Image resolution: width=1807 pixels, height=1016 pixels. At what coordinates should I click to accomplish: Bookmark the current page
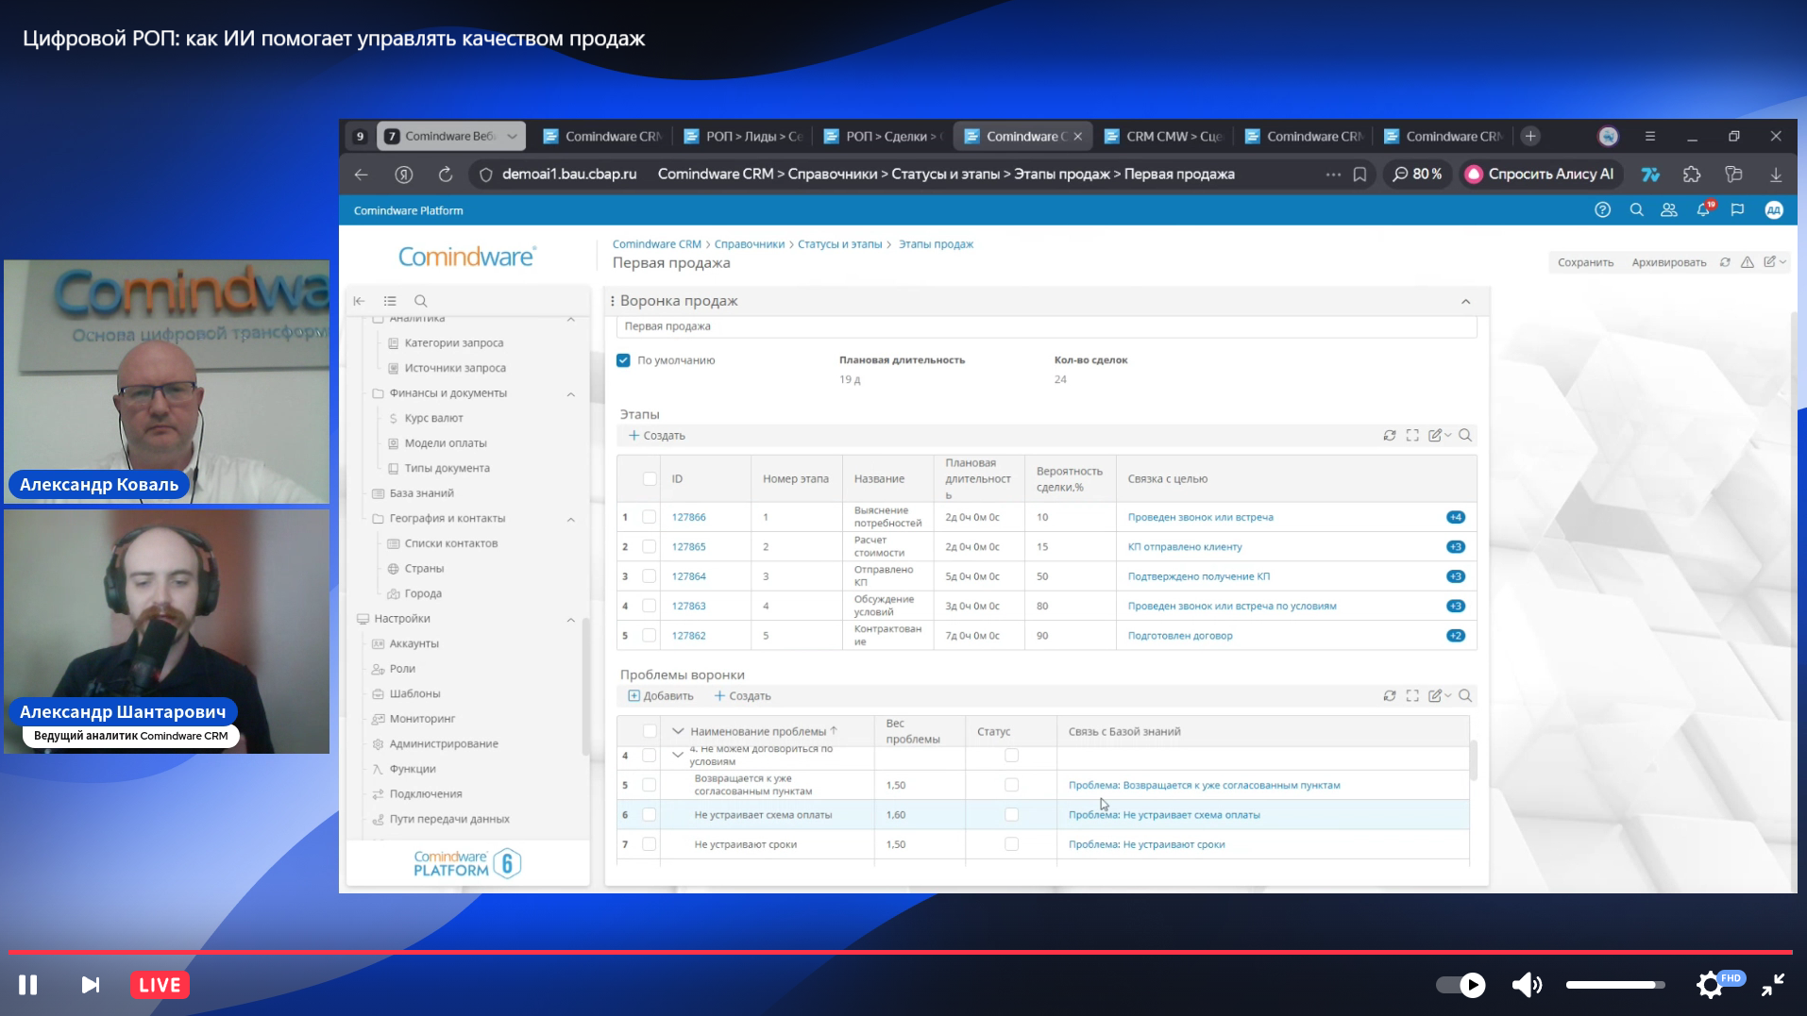[1359, 175]
